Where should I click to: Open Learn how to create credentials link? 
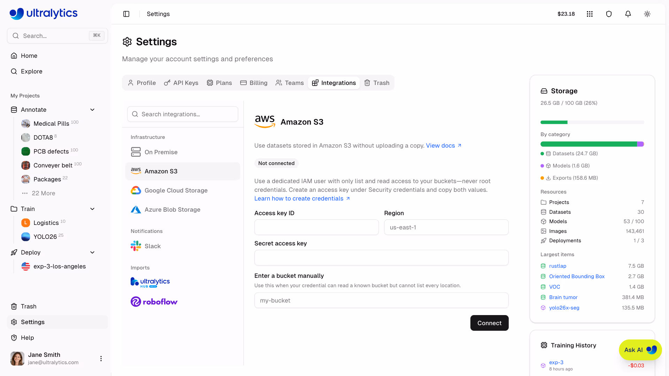[x=302, y=198]
